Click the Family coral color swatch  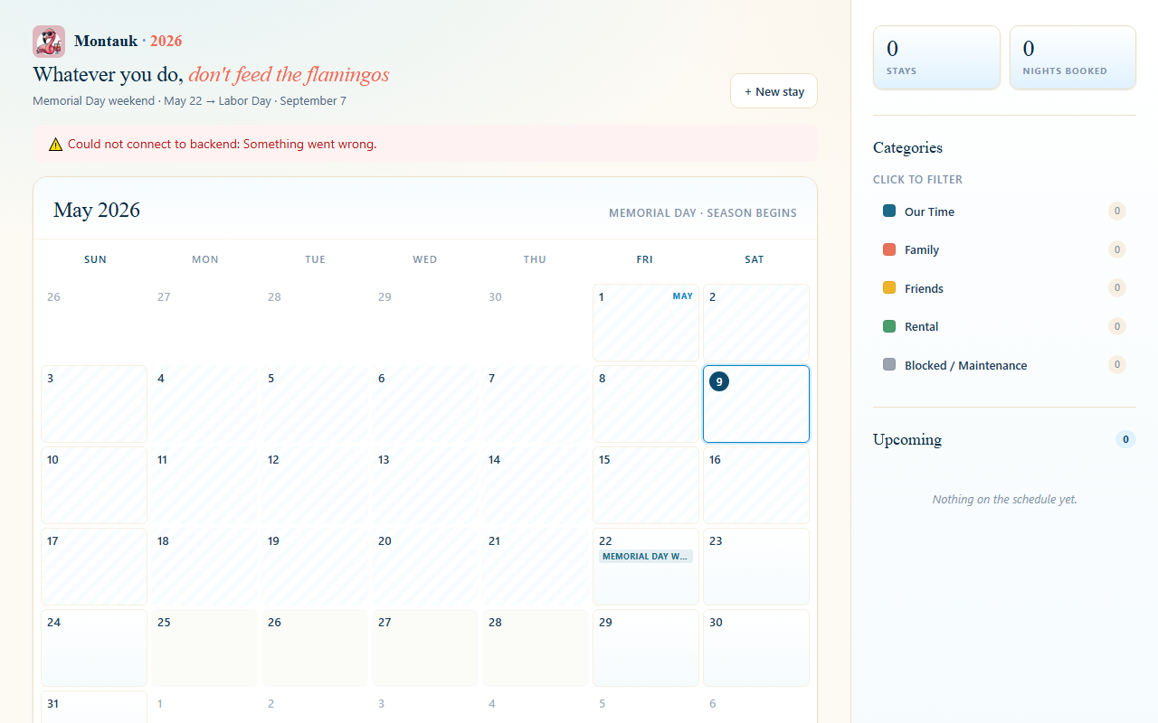coord(889,249)
